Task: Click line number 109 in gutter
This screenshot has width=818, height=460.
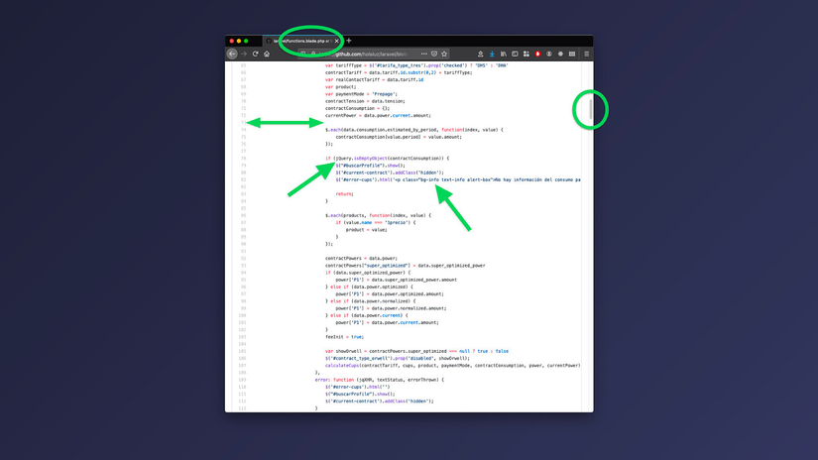Action: (242, 380)
